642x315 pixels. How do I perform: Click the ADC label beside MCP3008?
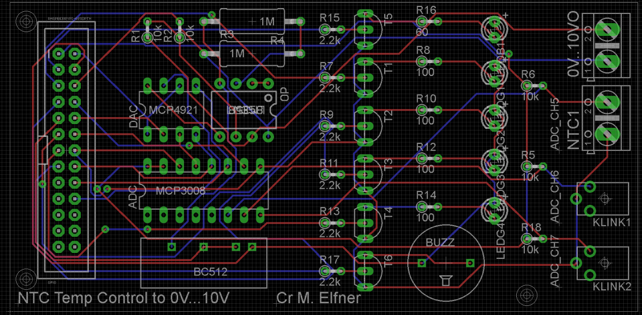pos(134,197)
